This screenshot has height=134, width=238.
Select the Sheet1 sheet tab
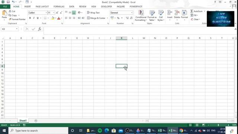(23, 121)
